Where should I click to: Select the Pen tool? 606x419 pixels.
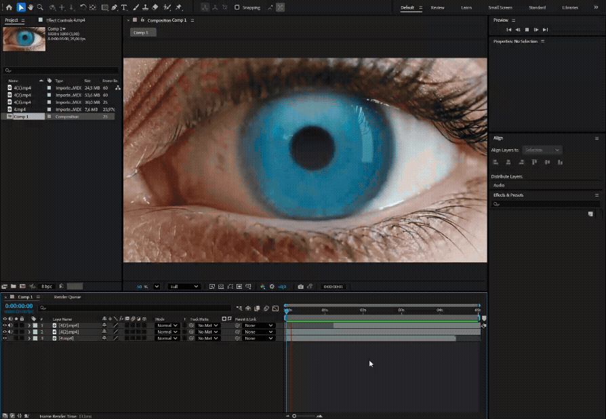pyautogui.click(x=114, y=7)
